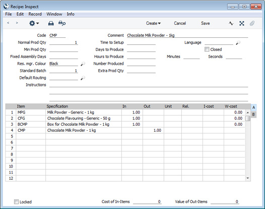Expand the gear operations dropdown
The width and height of the screenshot is (265, 209).
34,23
